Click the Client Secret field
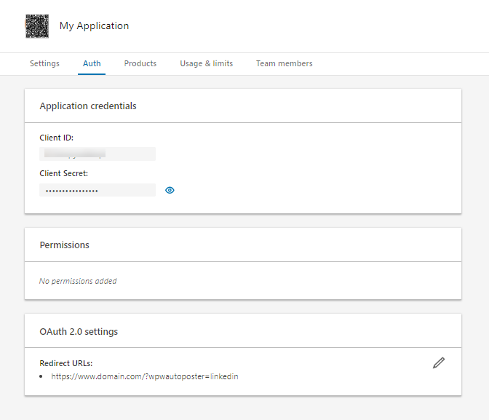Screen dimensions: 489x420 coord(98,190)
